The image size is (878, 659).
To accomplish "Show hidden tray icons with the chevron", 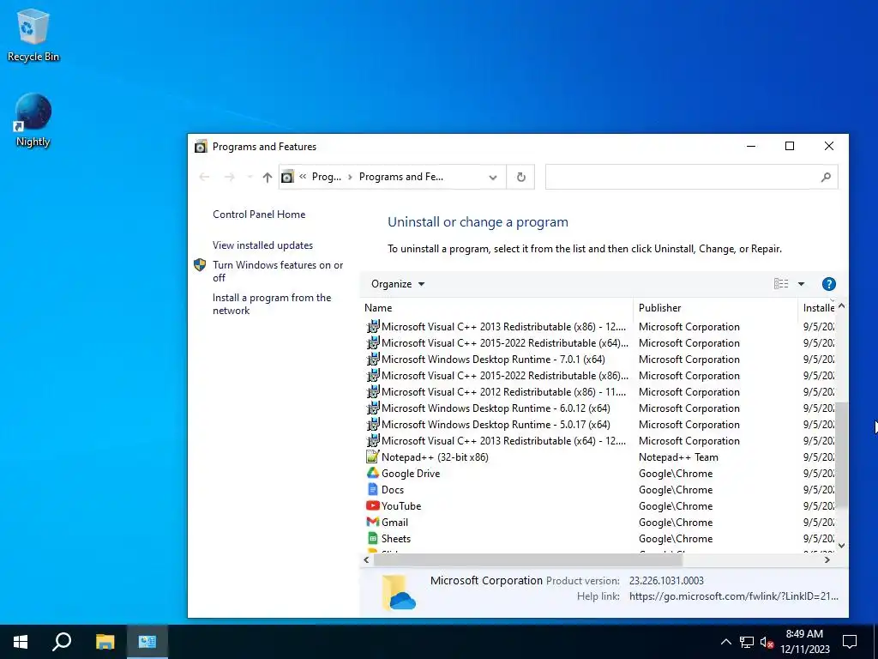I will click(x=725, y=642).
